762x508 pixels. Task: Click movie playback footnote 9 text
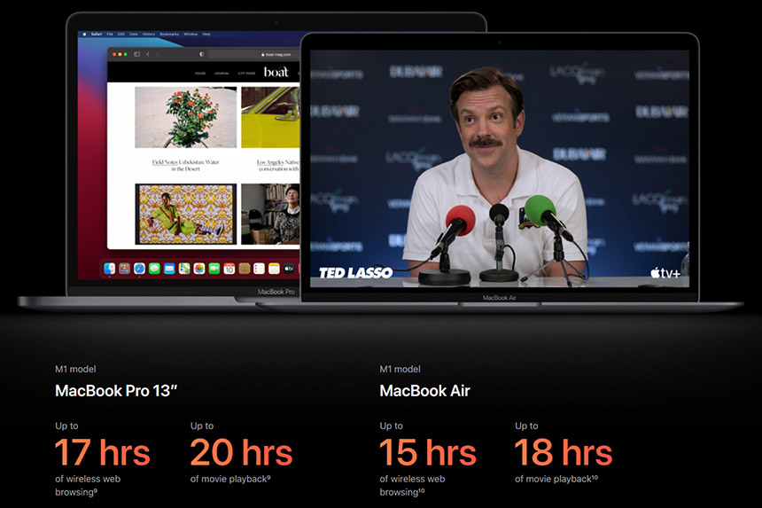tap(230, 479)
